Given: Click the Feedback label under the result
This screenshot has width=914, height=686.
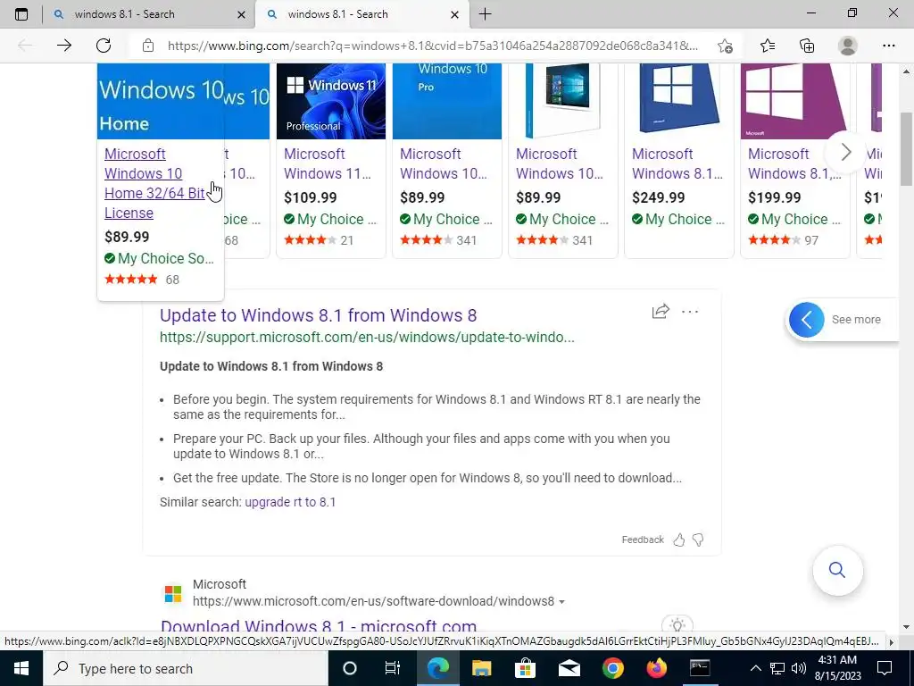Looking at the screenshot, I should tap(643, 540).
